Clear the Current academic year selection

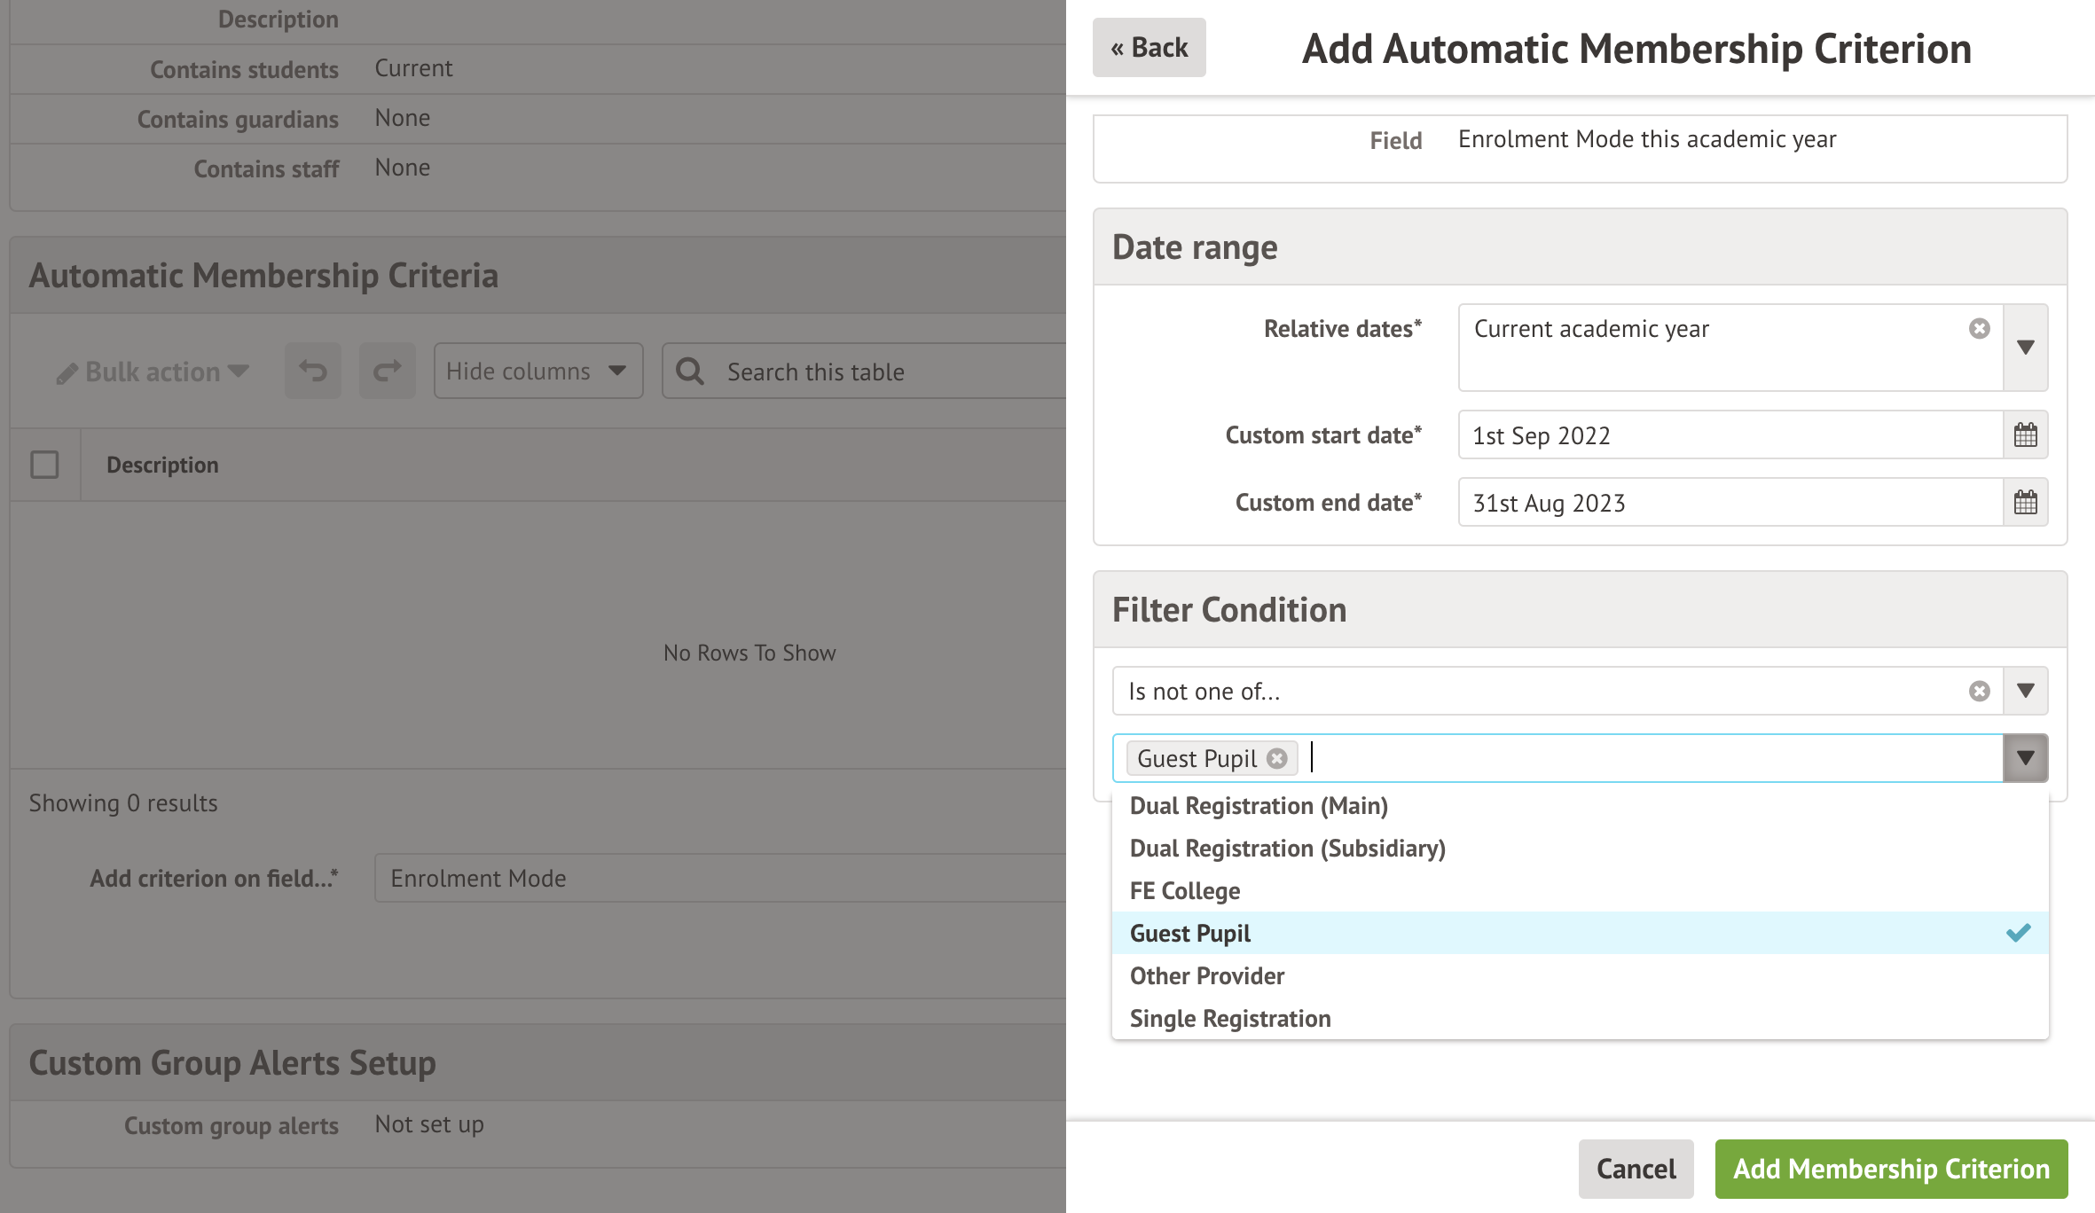tap(1979, 329)
